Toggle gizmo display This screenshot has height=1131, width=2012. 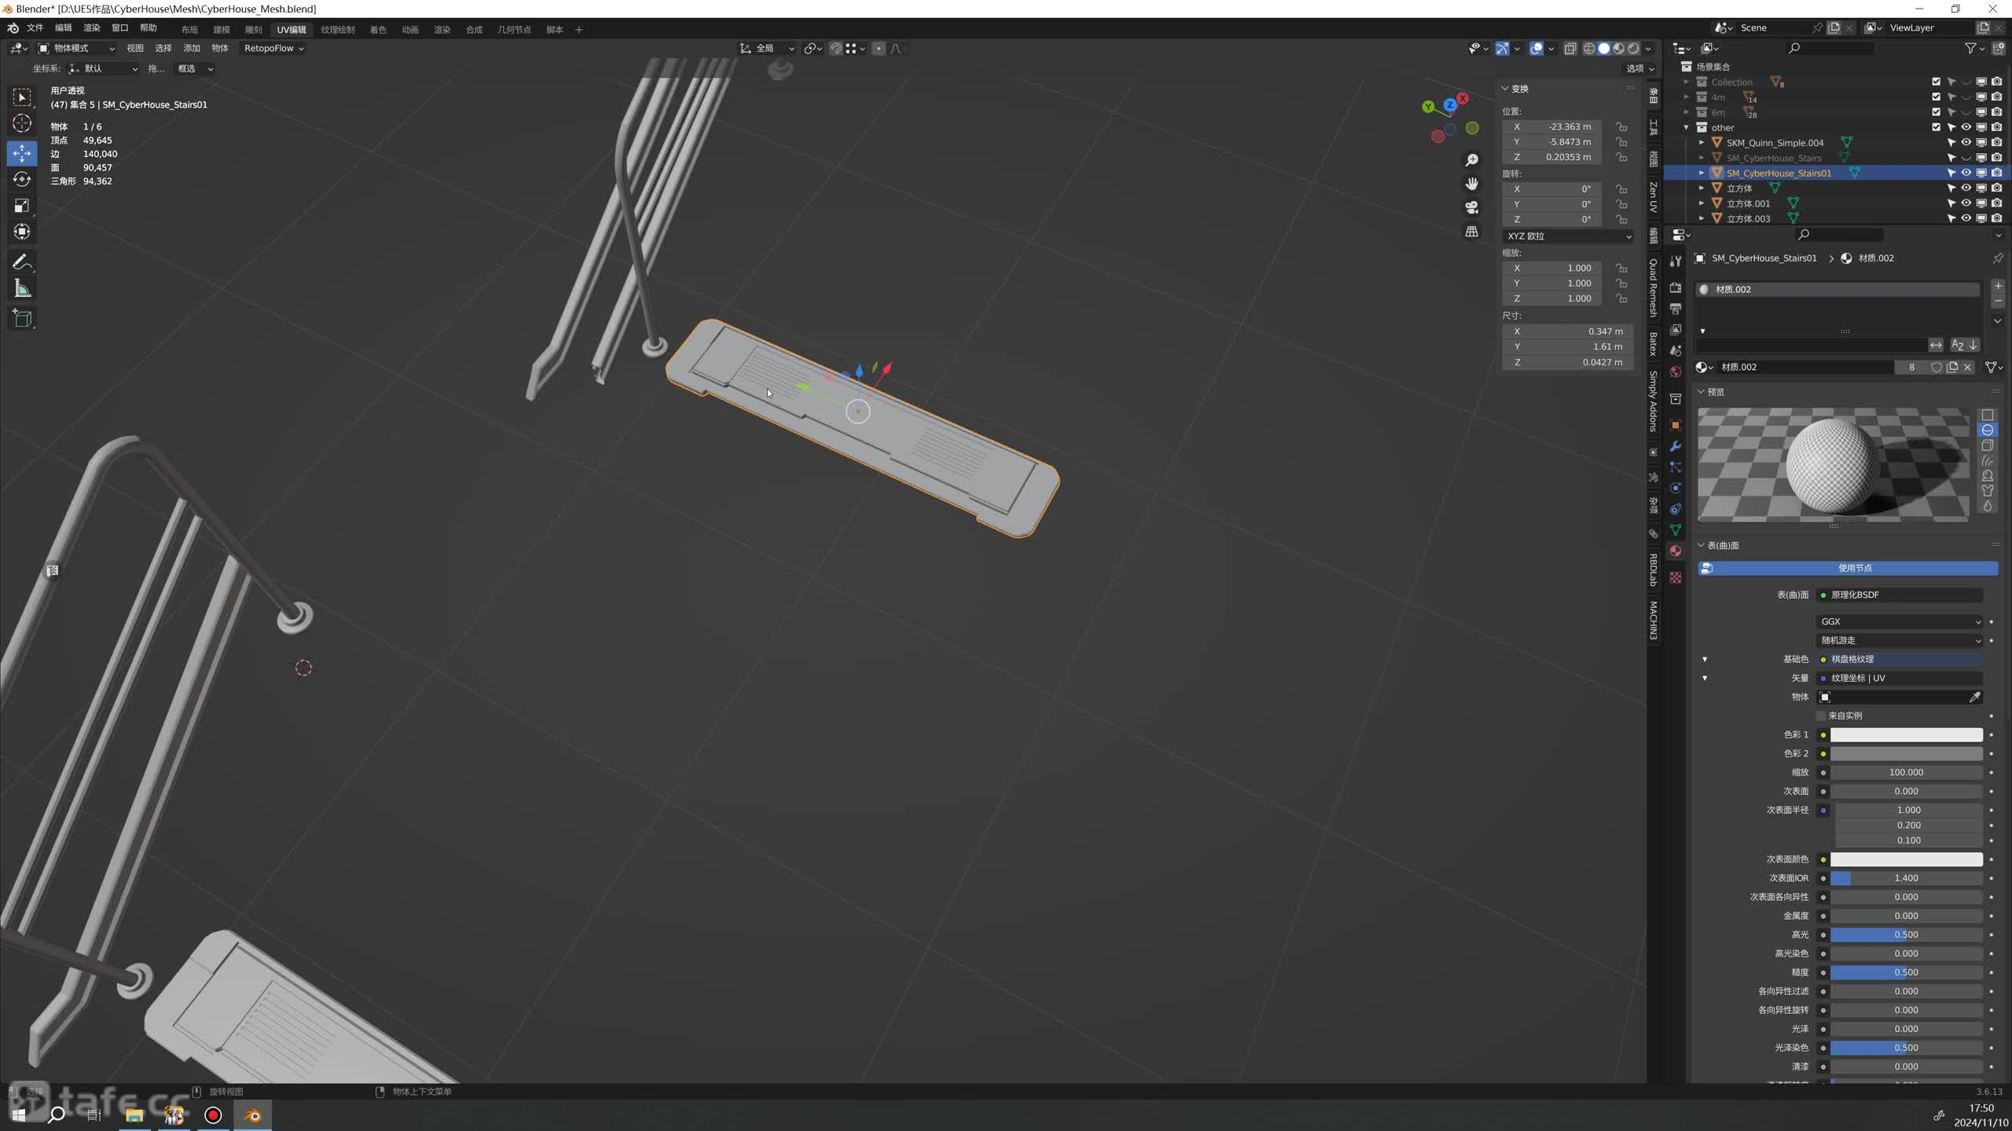click(1502, 49)
